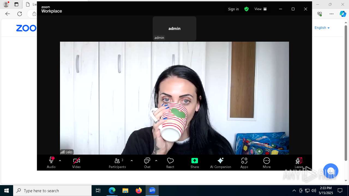Open React heart reactions
Image resolution: width=349 pixels, height=196 pixels.
170,163
